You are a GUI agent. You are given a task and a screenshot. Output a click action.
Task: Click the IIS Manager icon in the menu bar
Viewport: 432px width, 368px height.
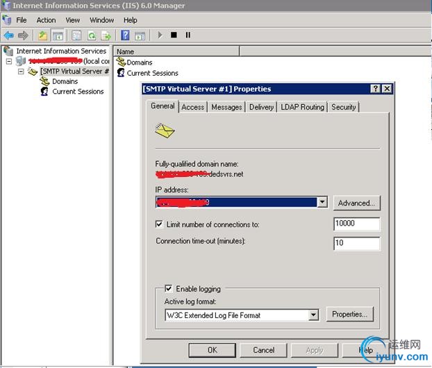[7, 20]
